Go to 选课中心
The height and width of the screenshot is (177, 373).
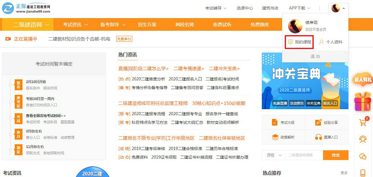[244, 8]
